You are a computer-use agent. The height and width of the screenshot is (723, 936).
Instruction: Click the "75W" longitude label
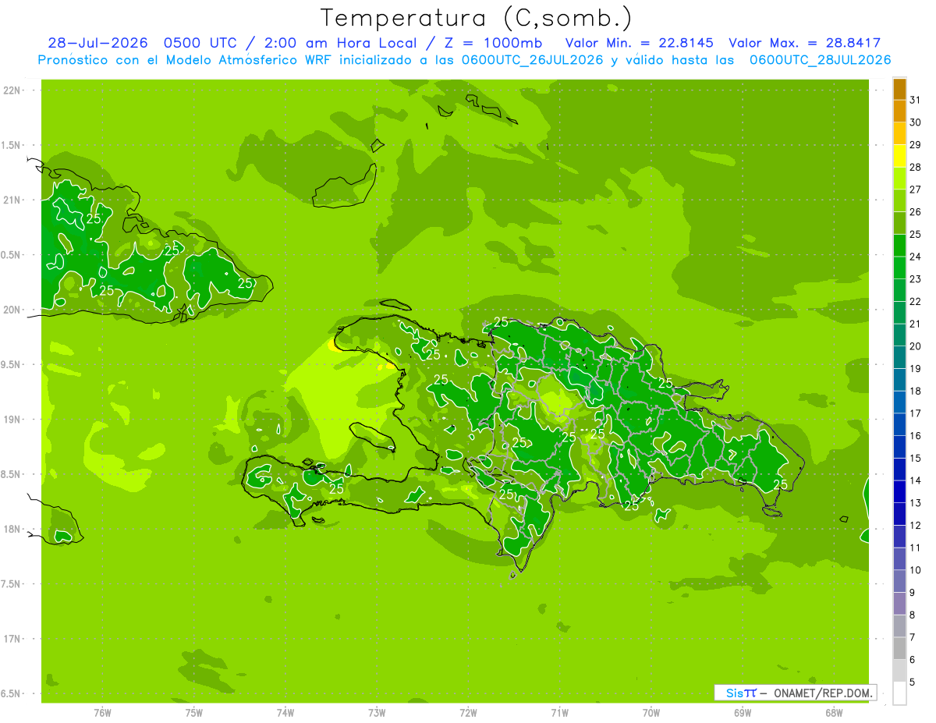click(194, 712)
